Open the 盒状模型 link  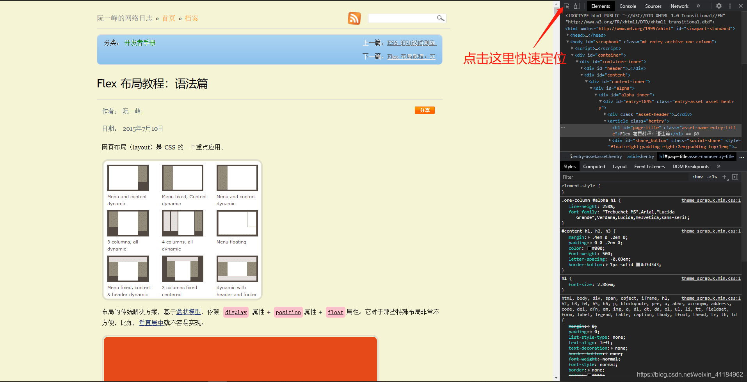(189, 312)
